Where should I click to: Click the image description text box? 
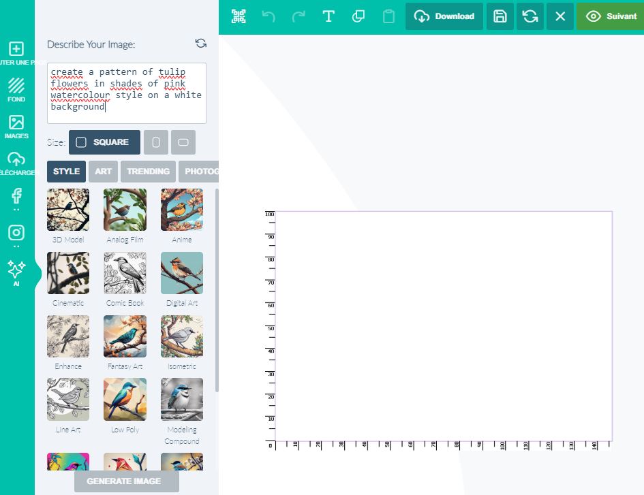(x=127, y=93)
